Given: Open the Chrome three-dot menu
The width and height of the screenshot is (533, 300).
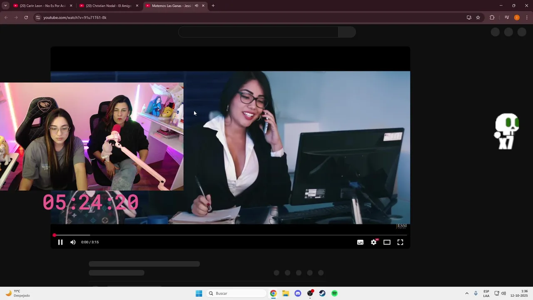Looking at the screenshot, I should [x=527, y=17].
